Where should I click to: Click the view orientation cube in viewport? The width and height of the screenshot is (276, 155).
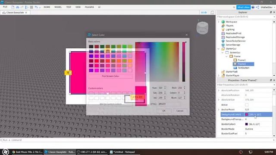[x=202, y=28]
